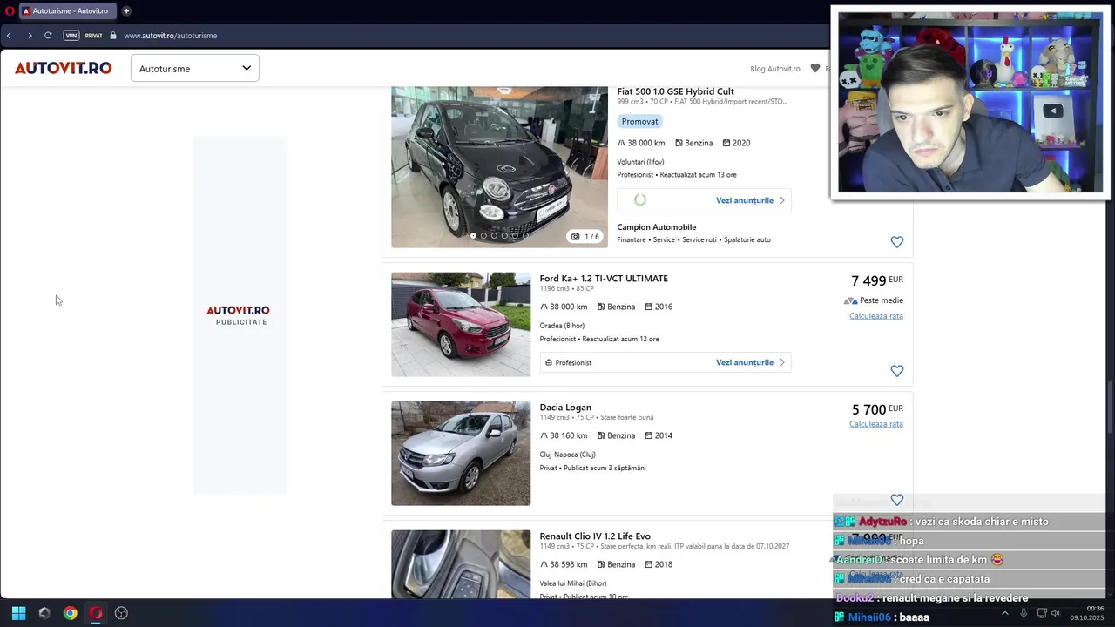Image resolution: width=1115 pixels, height=627 pixels.
Task: Open Calculeaza rata for Ford Ka+
Action: click(x=875, y=316)
